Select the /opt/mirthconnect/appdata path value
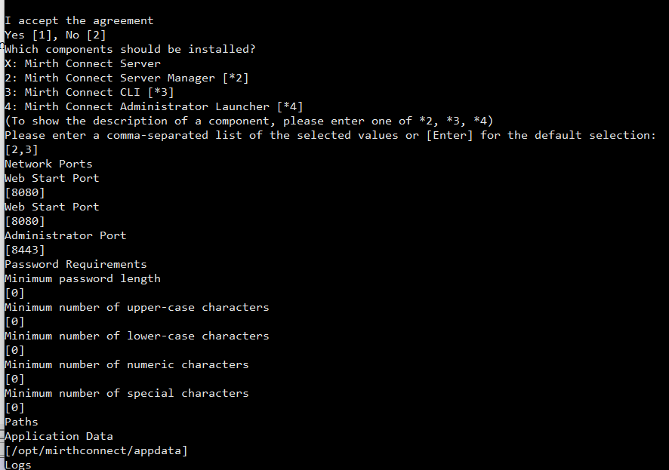Viewport: 669px width, 470px height. pyautogui.click(x=96, y=450)
